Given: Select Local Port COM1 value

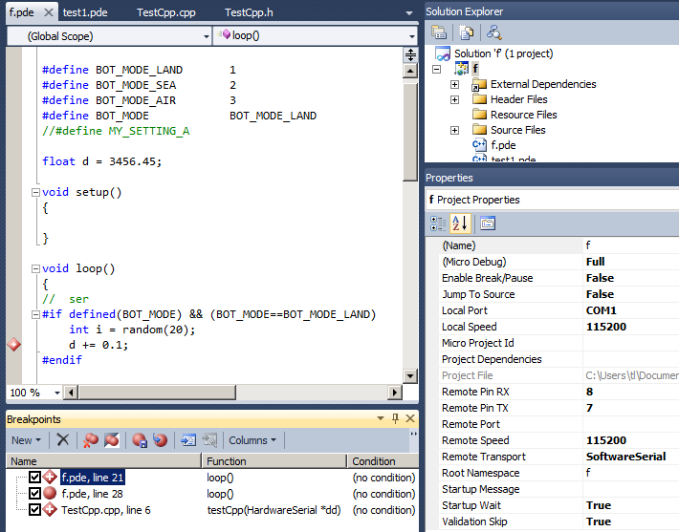Looking at the screenshot, I should [x=601, y=310].
